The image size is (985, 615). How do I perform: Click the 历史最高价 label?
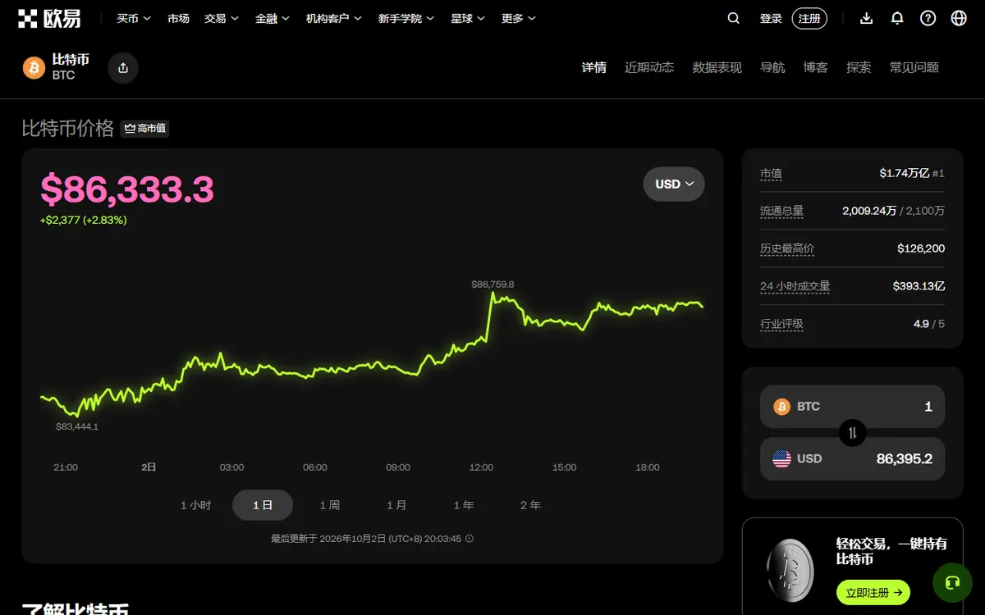(787, 248)
